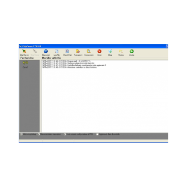The width and height of the screenshot is (187, 187).
Task: Click the greyed Stop Server icon
Action: point(35,51)
